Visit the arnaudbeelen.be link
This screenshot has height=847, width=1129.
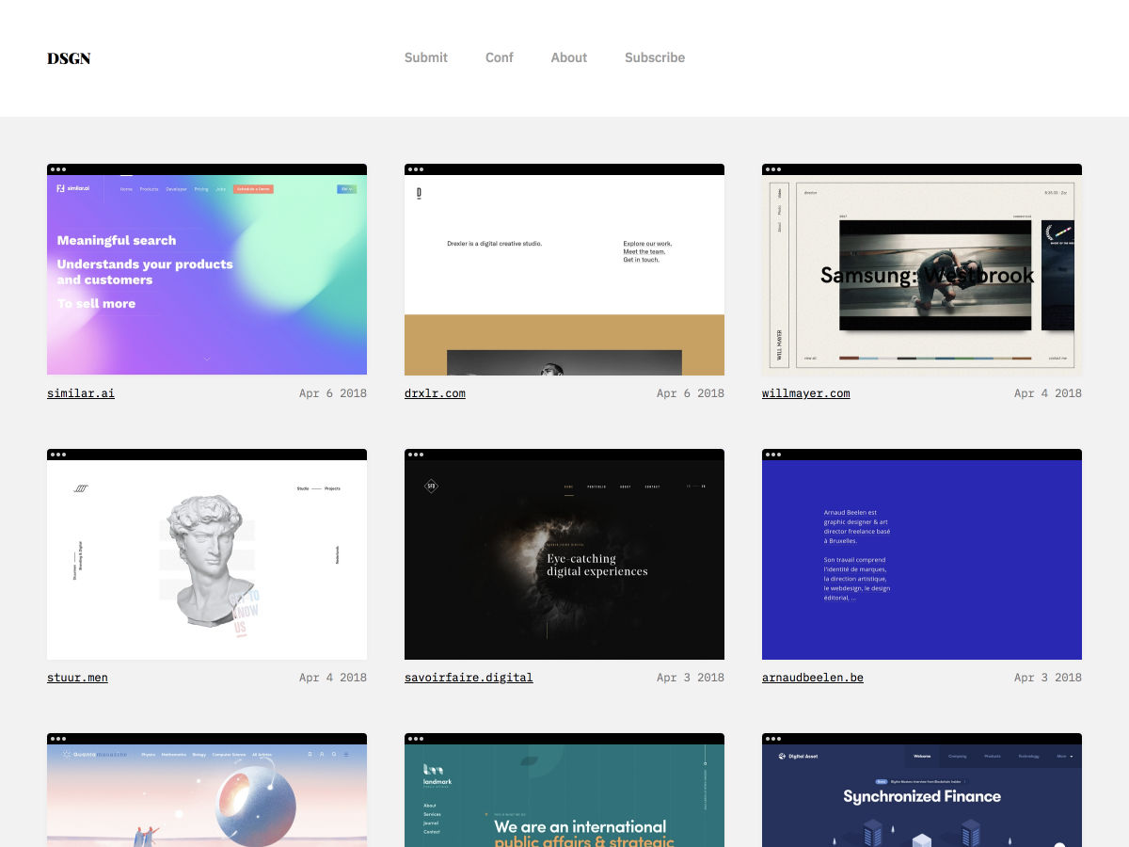click(813, 678)
